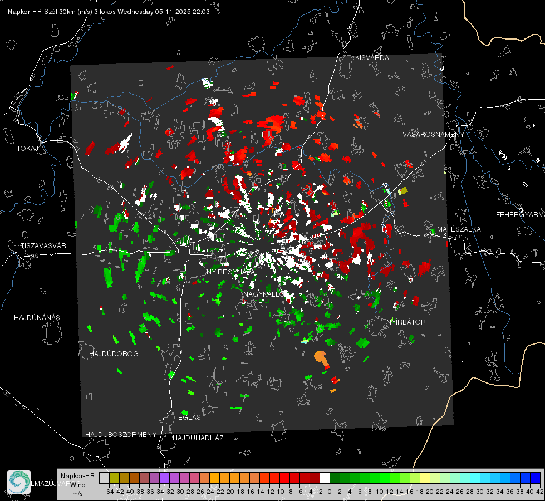
Task: Click the 'm/s' unit label in the legend
Action: tap(77, 494)
